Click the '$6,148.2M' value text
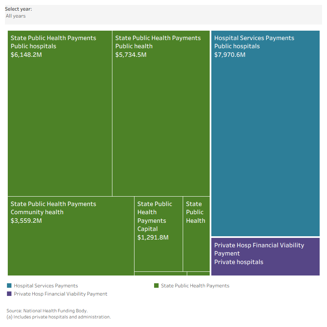 [26, 55]
